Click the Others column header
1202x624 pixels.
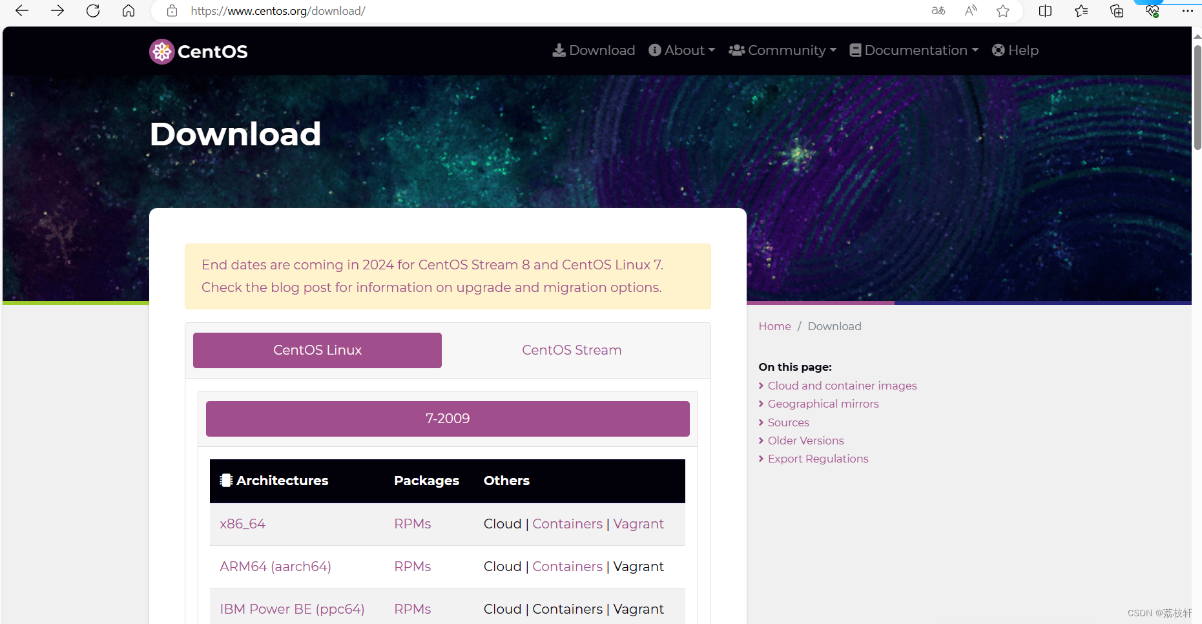tap(506, 481)
